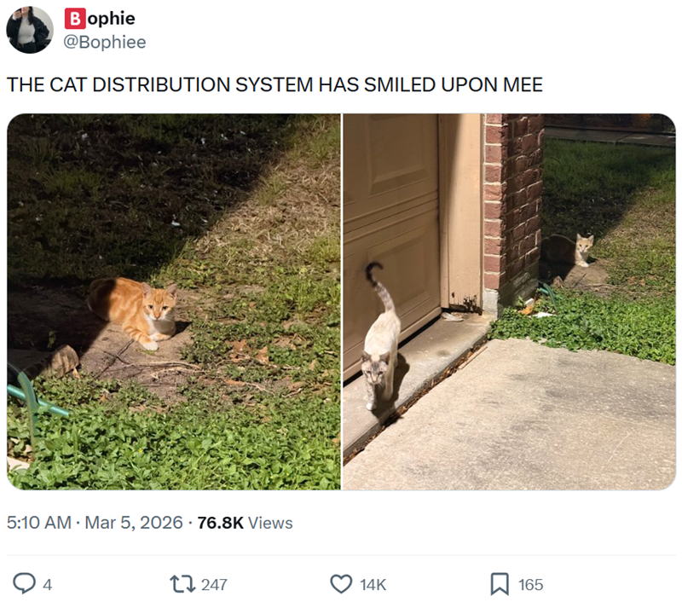Bookmark this cat distribution post
The width and height of the screenshot is (682, 602).
(x=500, y=585)
